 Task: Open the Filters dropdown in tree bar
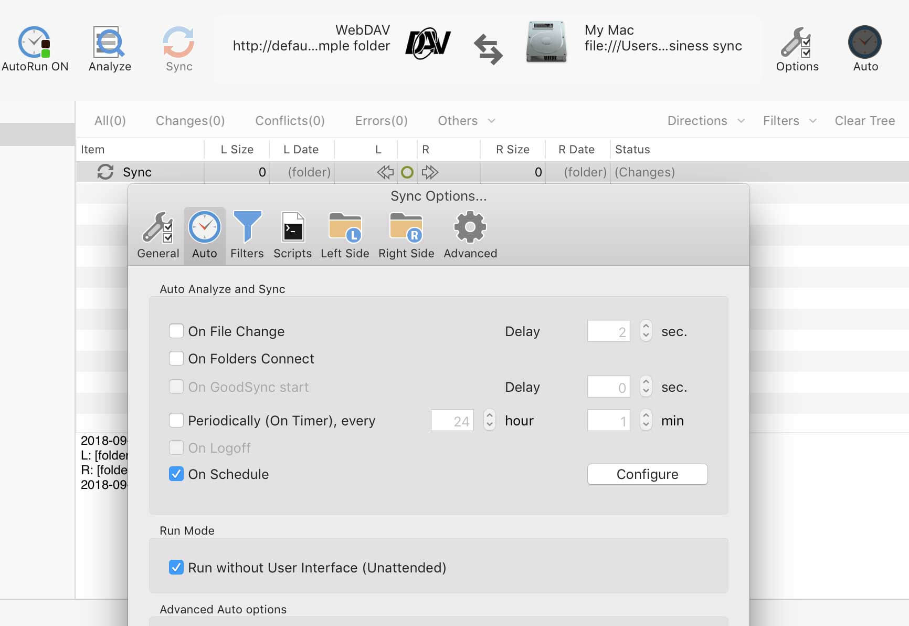tap(789, 121)
